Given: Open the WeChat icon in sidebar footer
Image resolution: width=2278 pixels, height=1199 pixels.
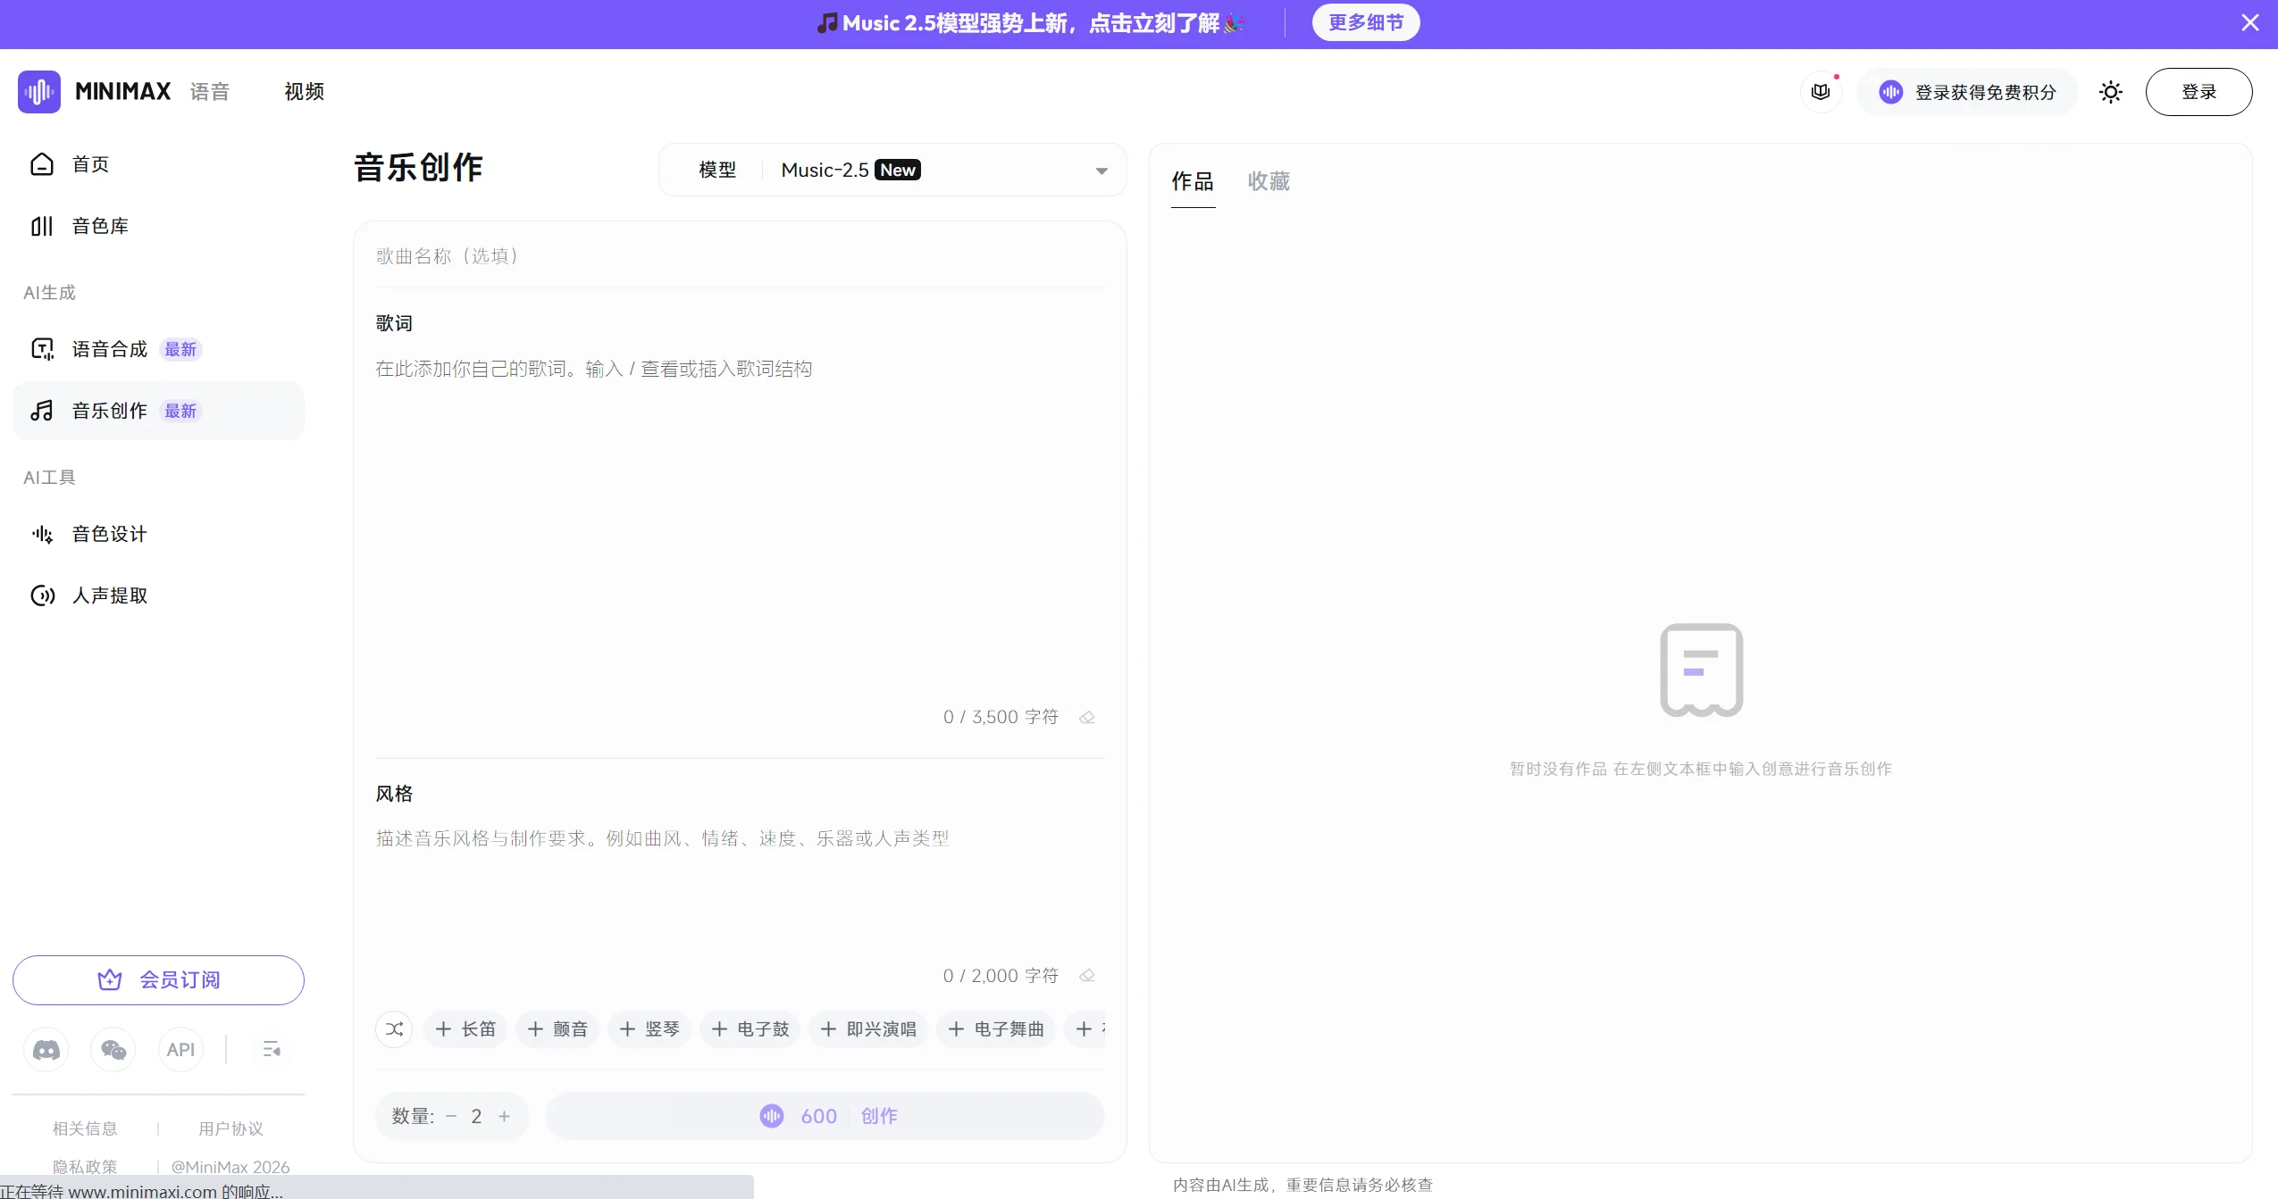Looking at the screenshot, I should [113, 1049].
